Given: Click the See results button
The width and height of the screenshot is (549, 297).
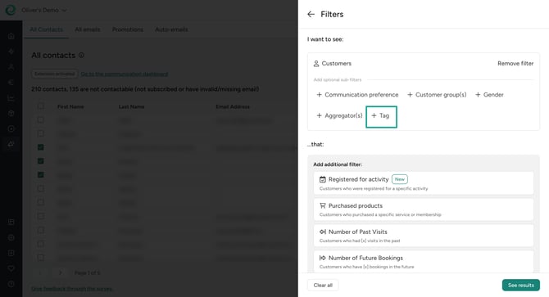Looking at the screenshot, I should coord(520,285).
